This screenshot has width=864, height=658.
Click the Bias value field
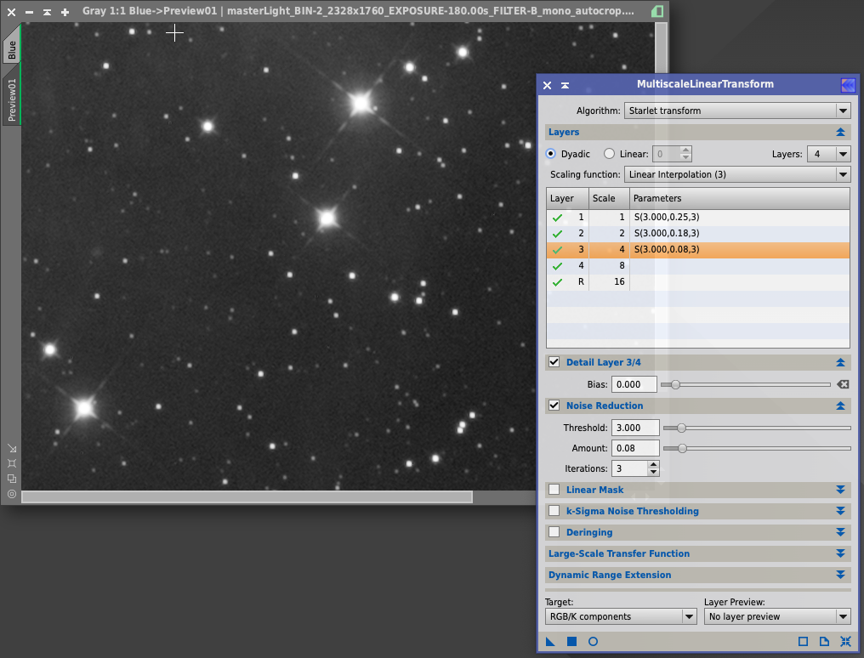634,384
